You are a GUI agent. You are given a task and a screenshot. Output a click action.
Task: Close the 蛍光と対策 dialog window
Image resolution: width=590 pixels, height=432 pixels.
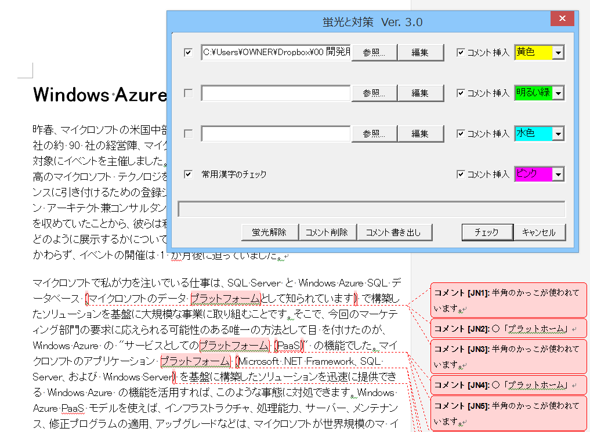[562, 20]
